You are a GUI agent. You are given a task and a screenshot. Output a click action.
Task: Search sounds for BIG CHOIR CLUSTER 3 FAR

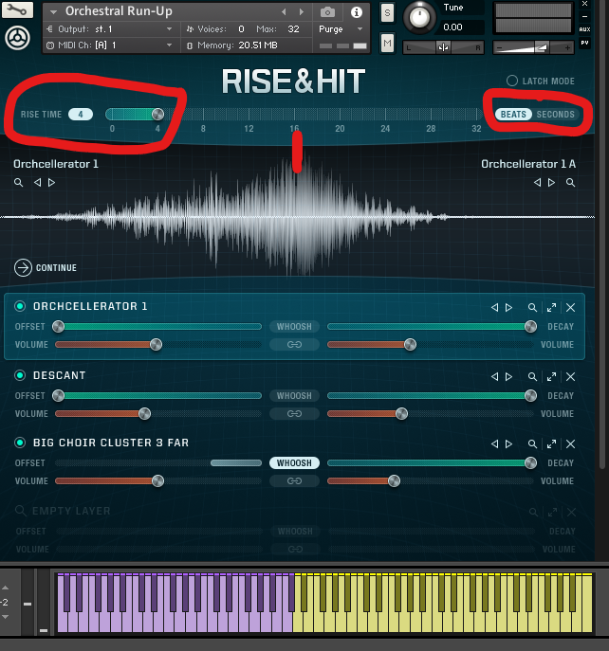coord(532,443)
